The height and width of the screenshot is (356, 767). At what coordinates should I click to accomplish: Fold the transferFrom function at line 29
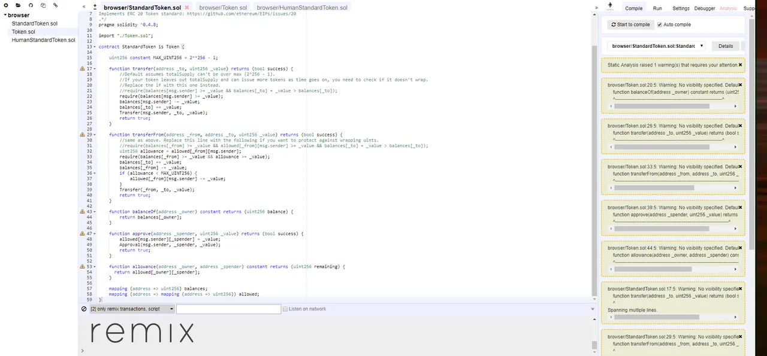[95, 135]
